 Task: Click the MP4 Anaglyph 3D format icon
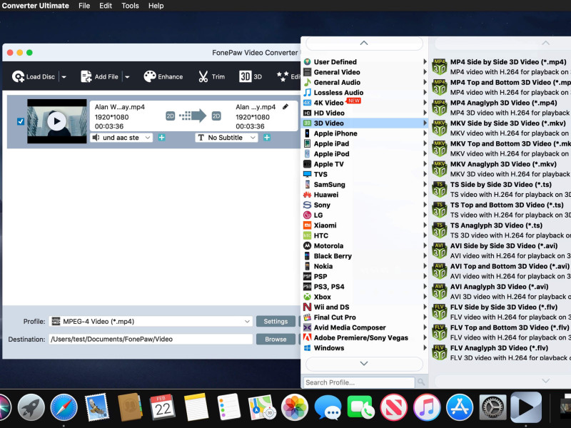(x=440, y=108)
